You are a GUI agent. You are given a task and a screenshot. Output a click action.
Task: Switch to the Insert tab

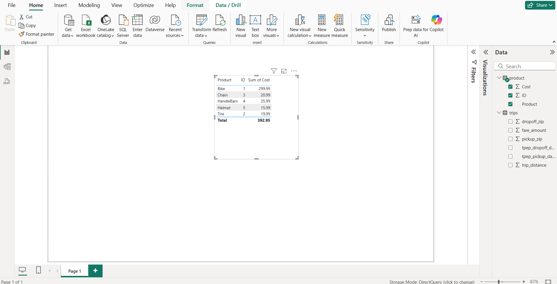coord(60,5)
